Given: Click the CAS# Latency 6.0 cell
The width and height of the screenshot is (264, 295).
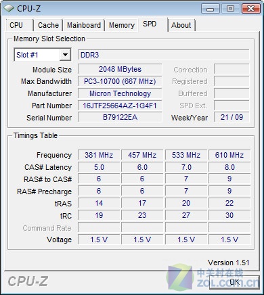Looking at the screenshot, I should click(x=142, y=167).
